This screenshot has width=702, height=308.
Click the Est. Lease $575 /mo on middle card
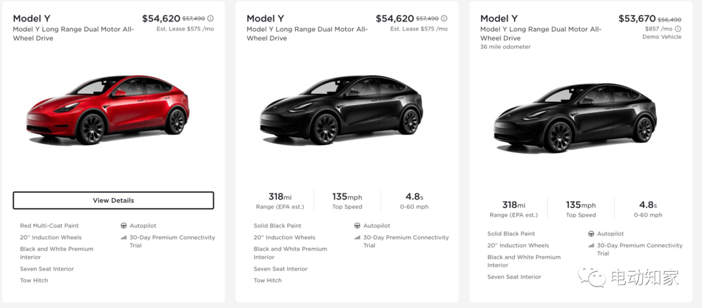point(419,29)
